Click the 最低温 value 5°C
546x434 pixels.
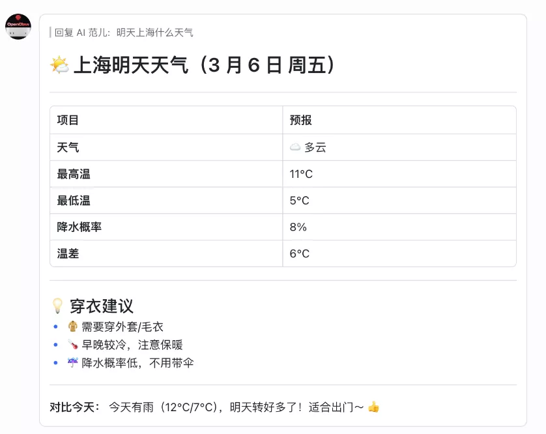(x=297, y=200)
